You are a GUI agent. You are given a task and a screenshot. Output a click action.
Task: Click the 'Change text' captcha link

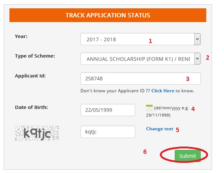(x=159, y=129)
